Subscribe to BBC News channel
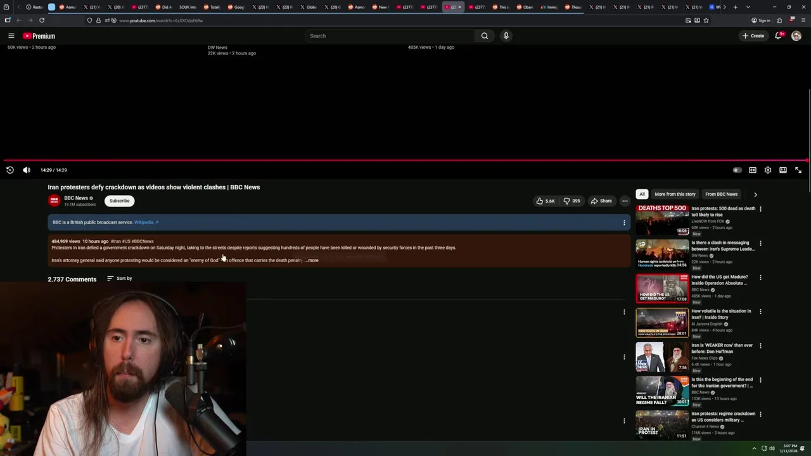Viewport: 811px width, 456px height. [x=119, y=201]
